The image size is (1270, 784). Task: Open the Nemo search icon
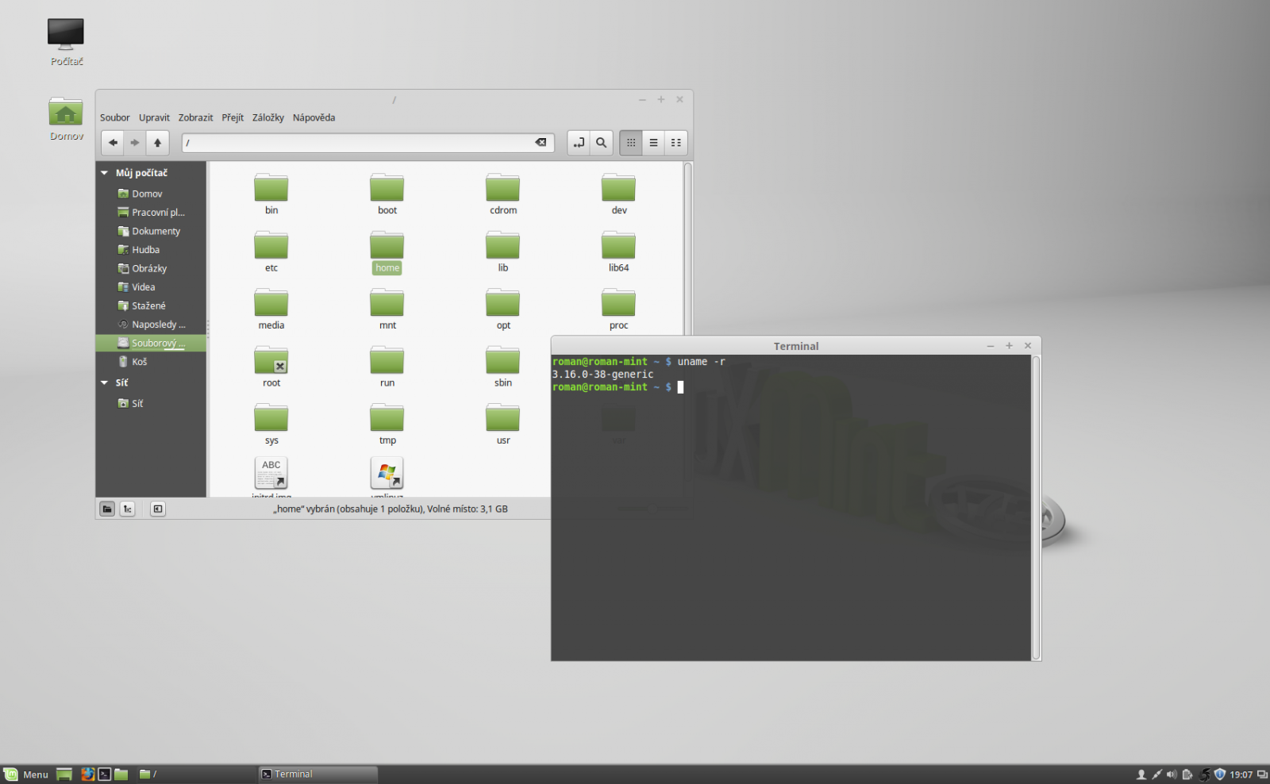click(601, 143)
